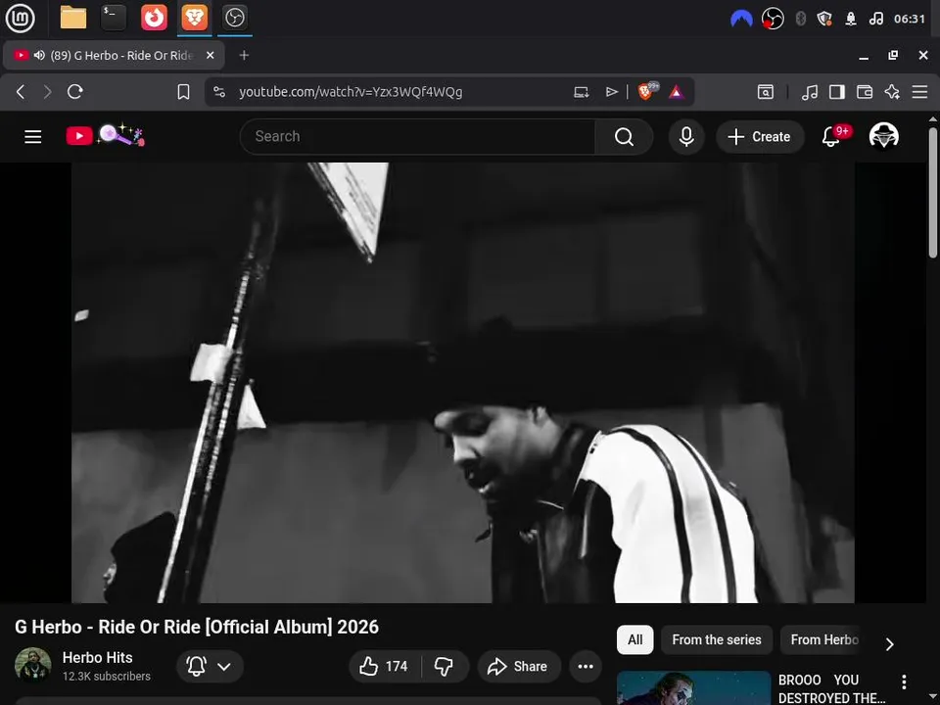Open the Brave Wallet icon
The image size is (940, 705).
pyautogui.click(x=865, y=92)
